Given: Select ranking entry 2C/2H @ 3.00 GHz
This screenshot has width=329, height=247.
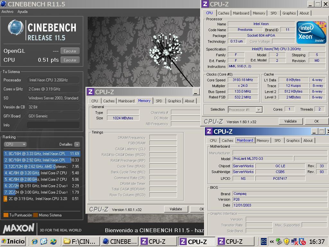Looking at the screenshot, I should tap(42, 192).
